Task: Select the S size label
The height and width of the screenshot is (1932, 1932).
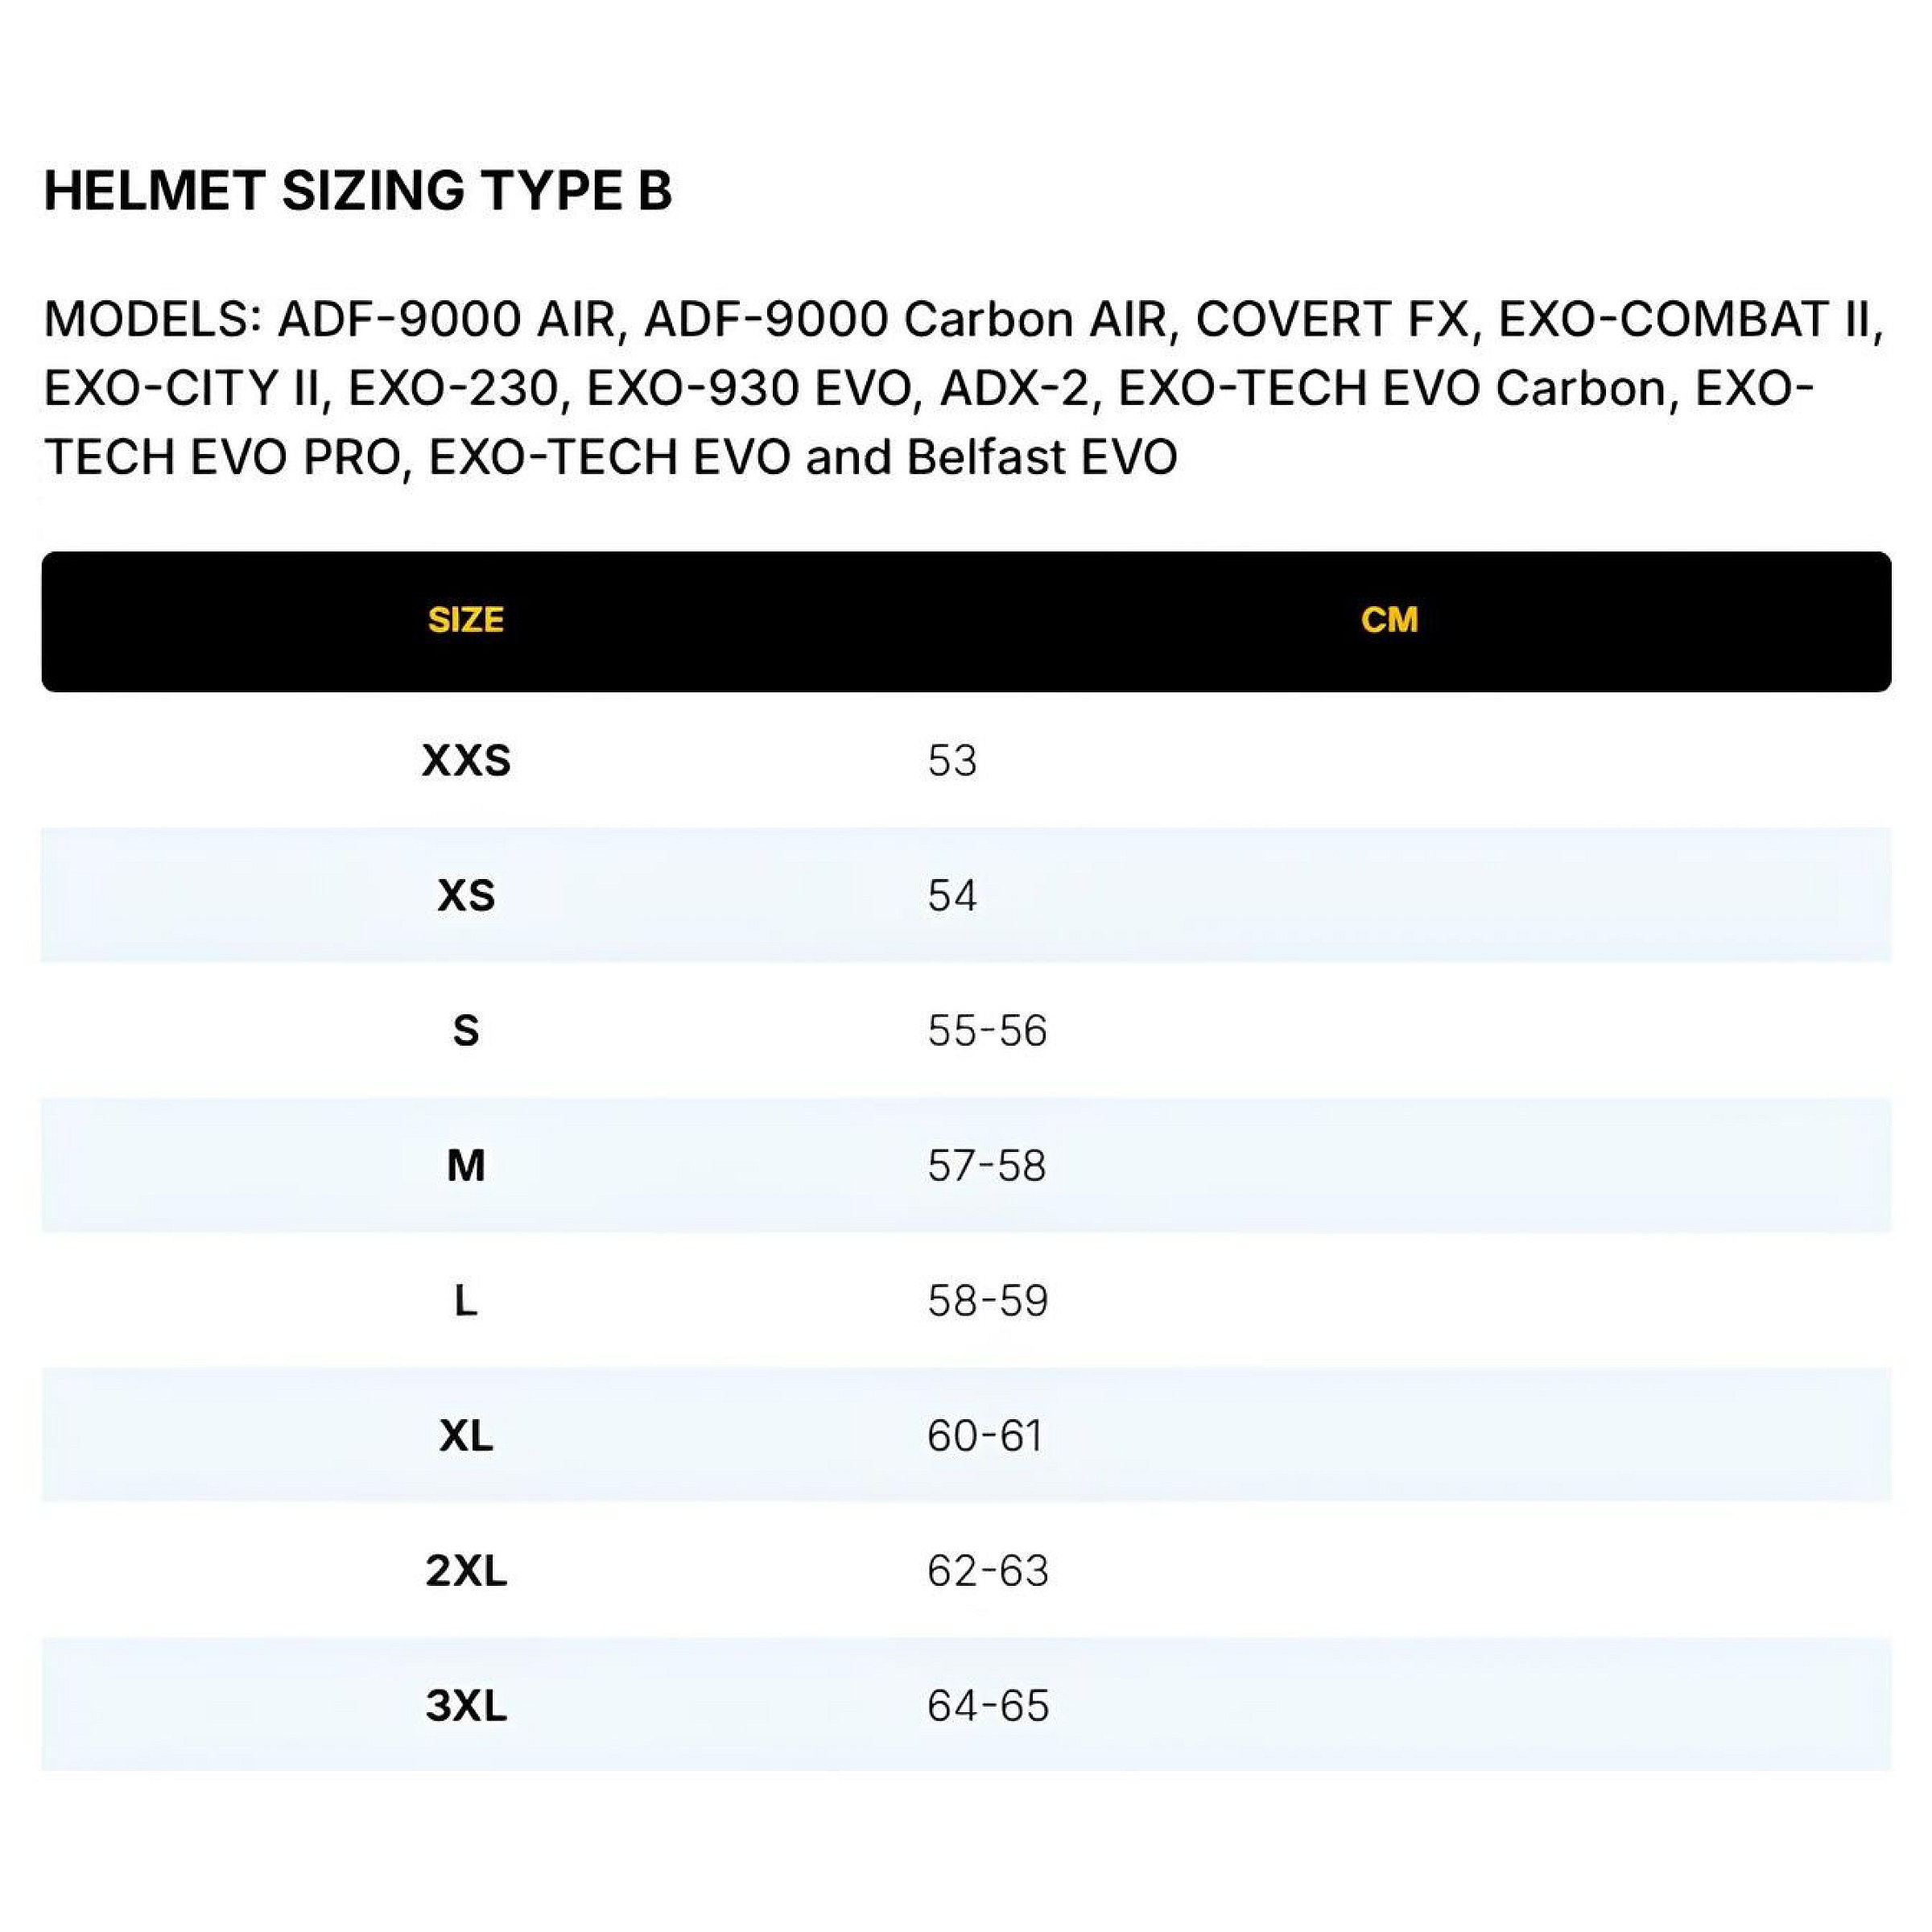Action: [x=466, y=1030]
